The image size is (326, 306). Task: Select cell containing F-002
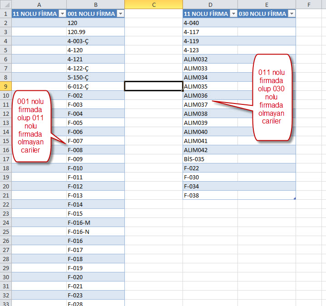pos(96,95)
